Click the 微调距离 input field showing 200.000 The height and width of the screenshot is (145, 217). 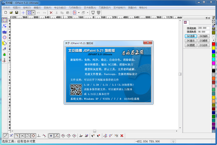203,28
